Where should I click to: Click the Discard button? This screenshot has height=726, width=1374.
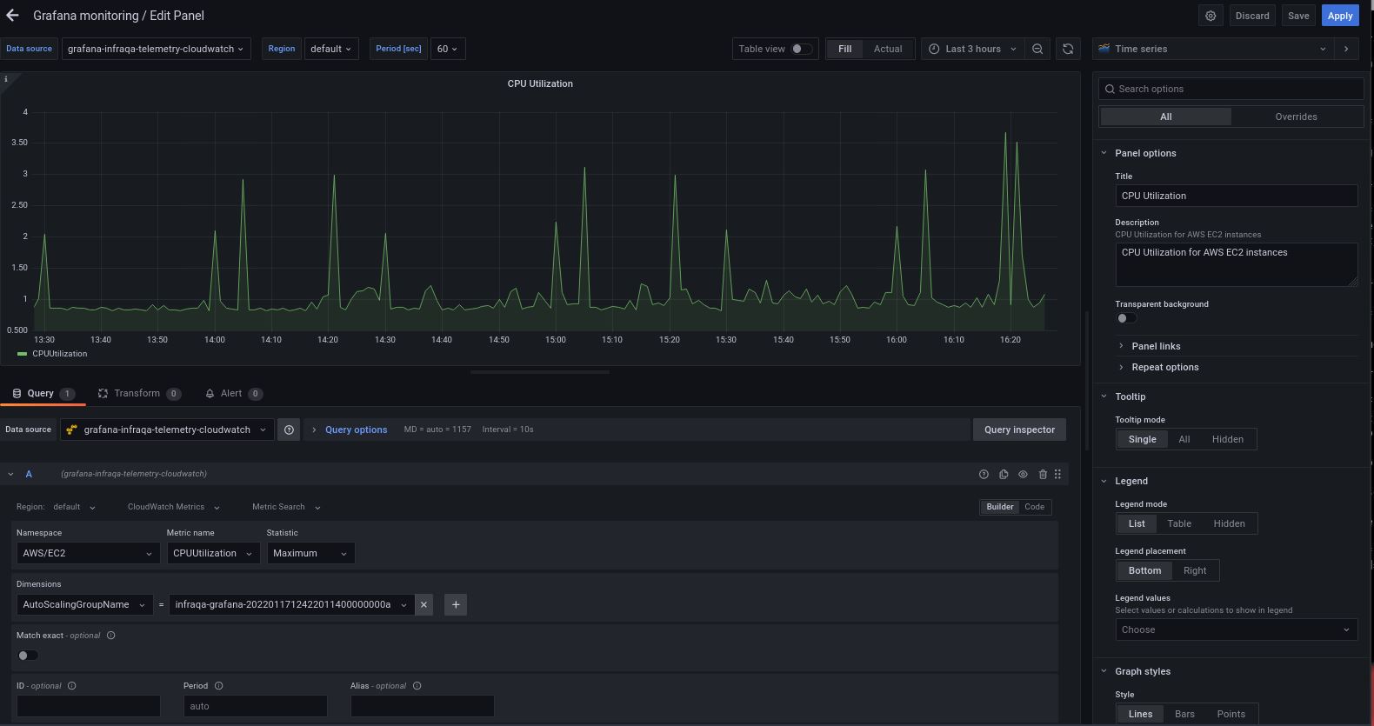pos(1252,16)
